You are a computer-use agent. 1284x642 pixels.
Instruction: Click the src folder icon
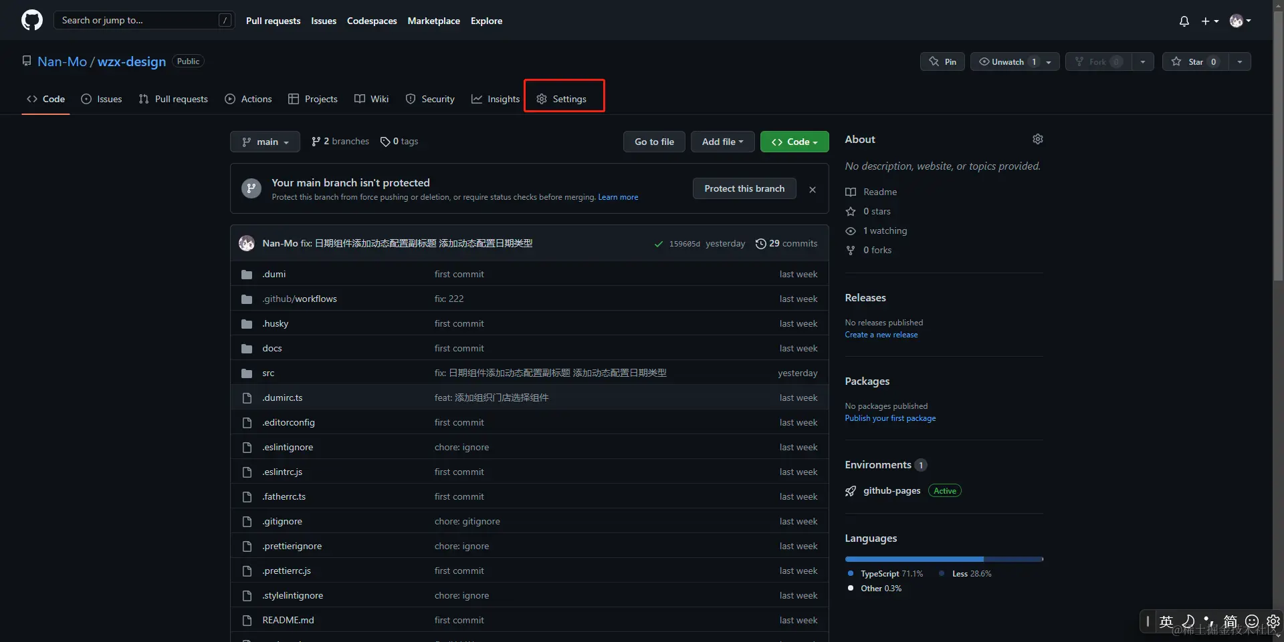247,373
